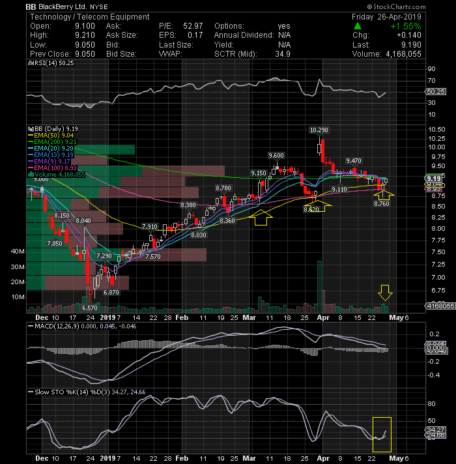This screenshot has height=464, width=456.
Task: Click the 10.290 peak price label
Action: pyautogui.click(x=319, y=130)
